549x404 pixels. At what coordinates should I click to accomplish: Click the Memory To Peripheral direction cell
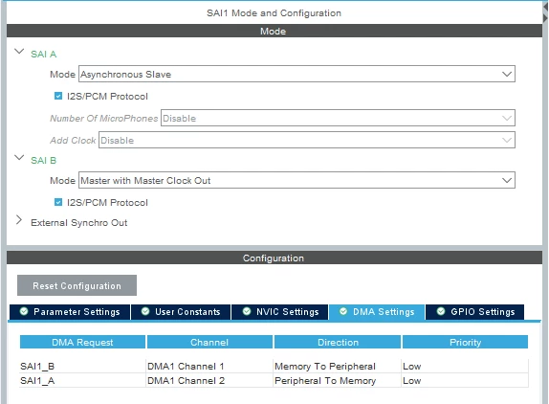coord(338,366)
